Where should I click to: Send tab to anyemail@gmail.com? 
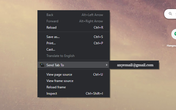tap(135, 65)
